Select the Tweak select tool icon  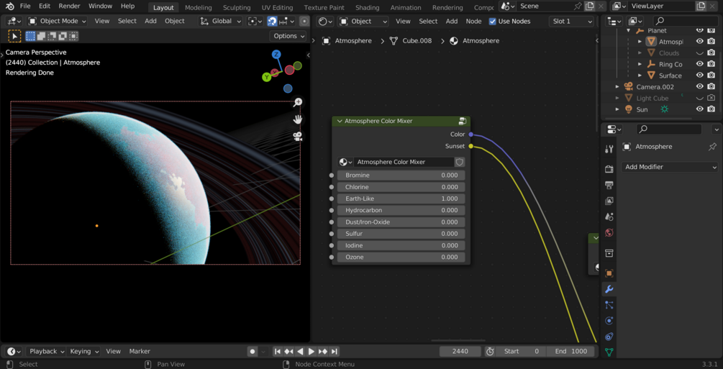click(14, 36)
